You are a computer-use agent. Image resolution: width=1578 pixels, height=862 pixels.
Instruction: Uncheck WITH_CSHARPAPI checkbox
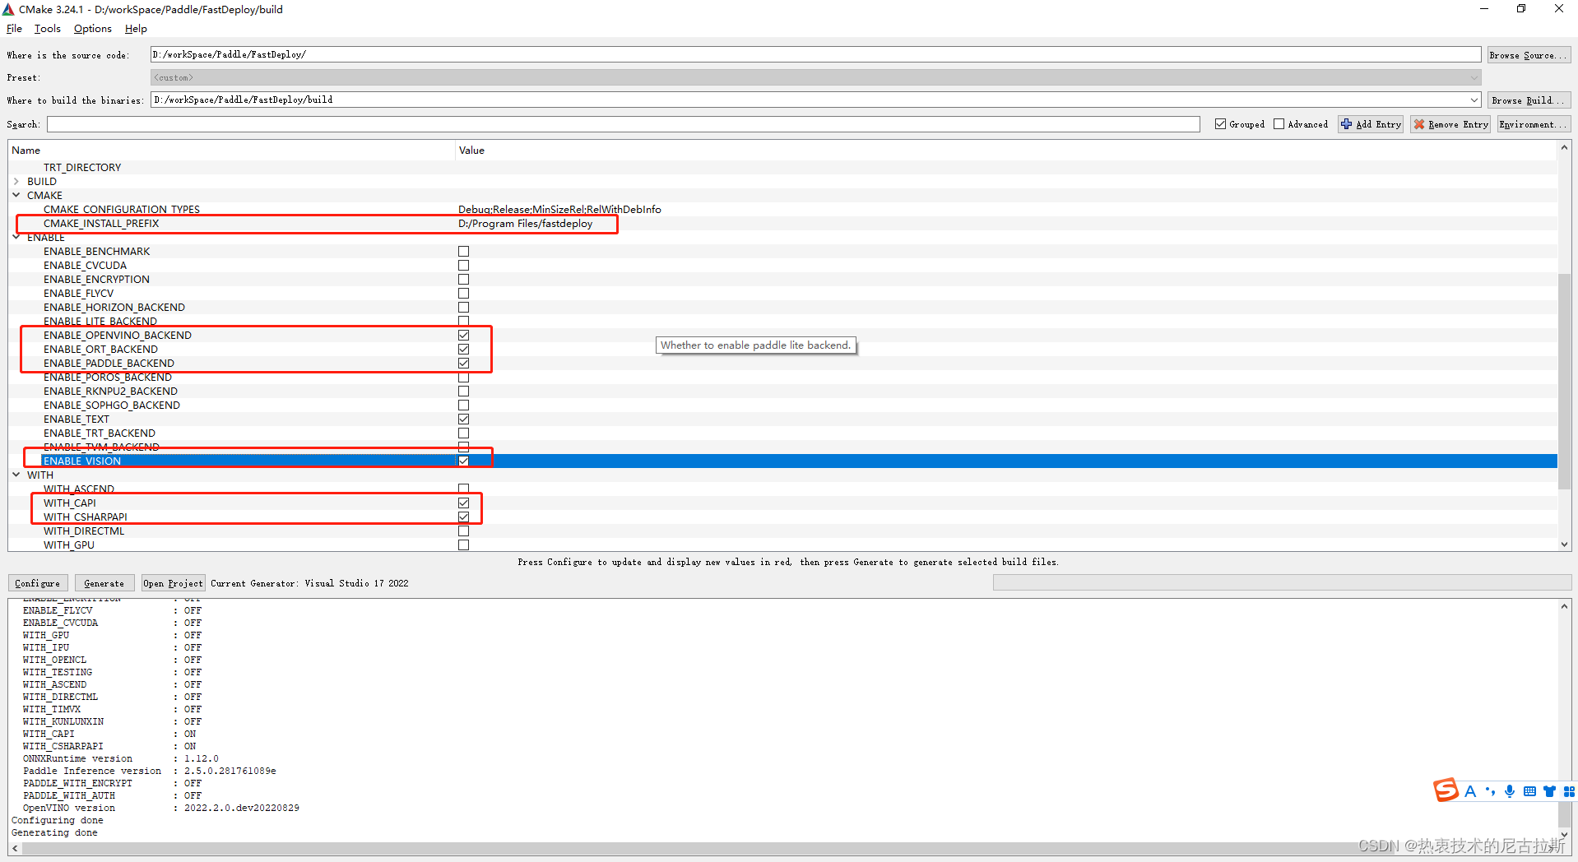(x=463, y=517)
